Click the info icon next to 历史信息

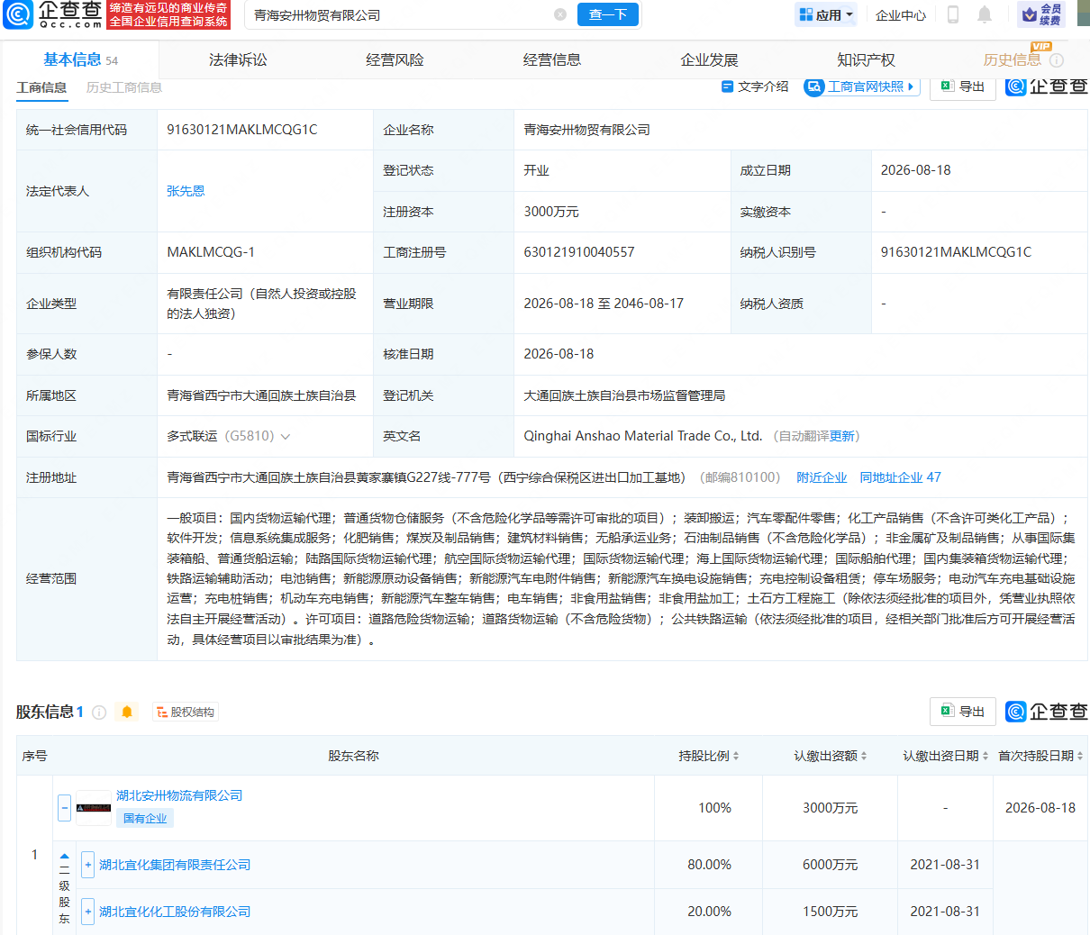pyautogui.click(x=1057, y=60)
